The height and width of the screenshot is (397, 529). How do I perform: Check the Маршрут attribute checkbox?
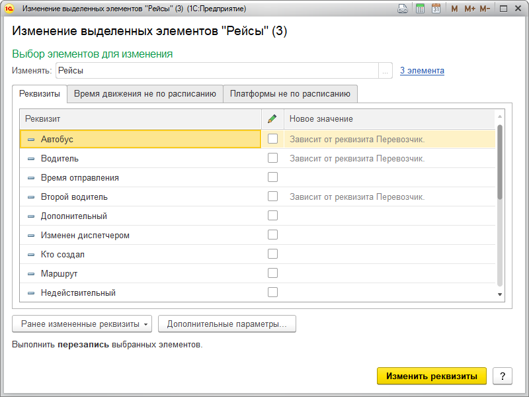point(272,273)
